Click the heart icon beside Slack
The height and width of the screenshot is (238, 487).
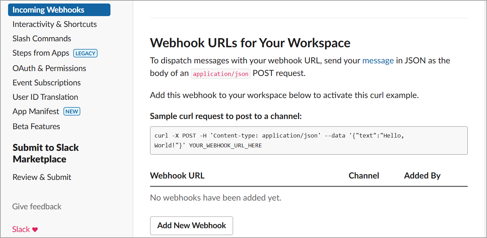[35, 230]
